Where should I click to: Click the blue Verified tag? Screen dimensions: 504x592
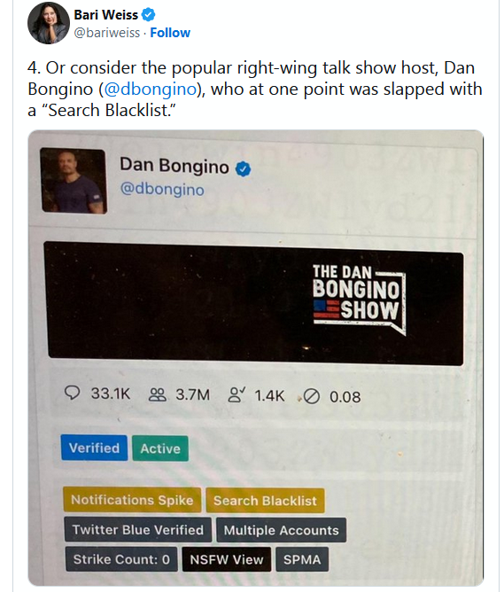click(x=94, y=448)
